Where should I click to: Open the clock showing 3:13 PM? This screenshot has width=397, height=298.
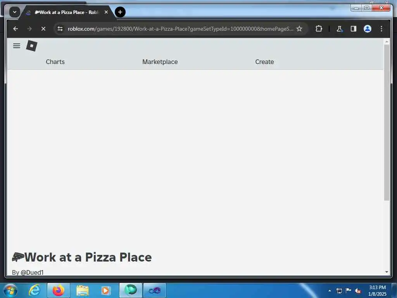[x=377, y=291]
